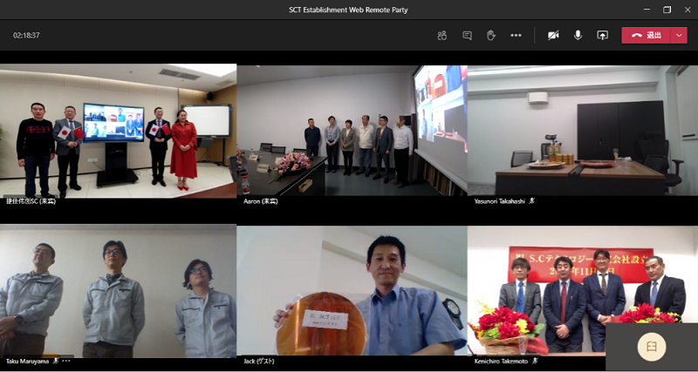
Task: Click the top-left guest video tile
Action: [118, 131]
